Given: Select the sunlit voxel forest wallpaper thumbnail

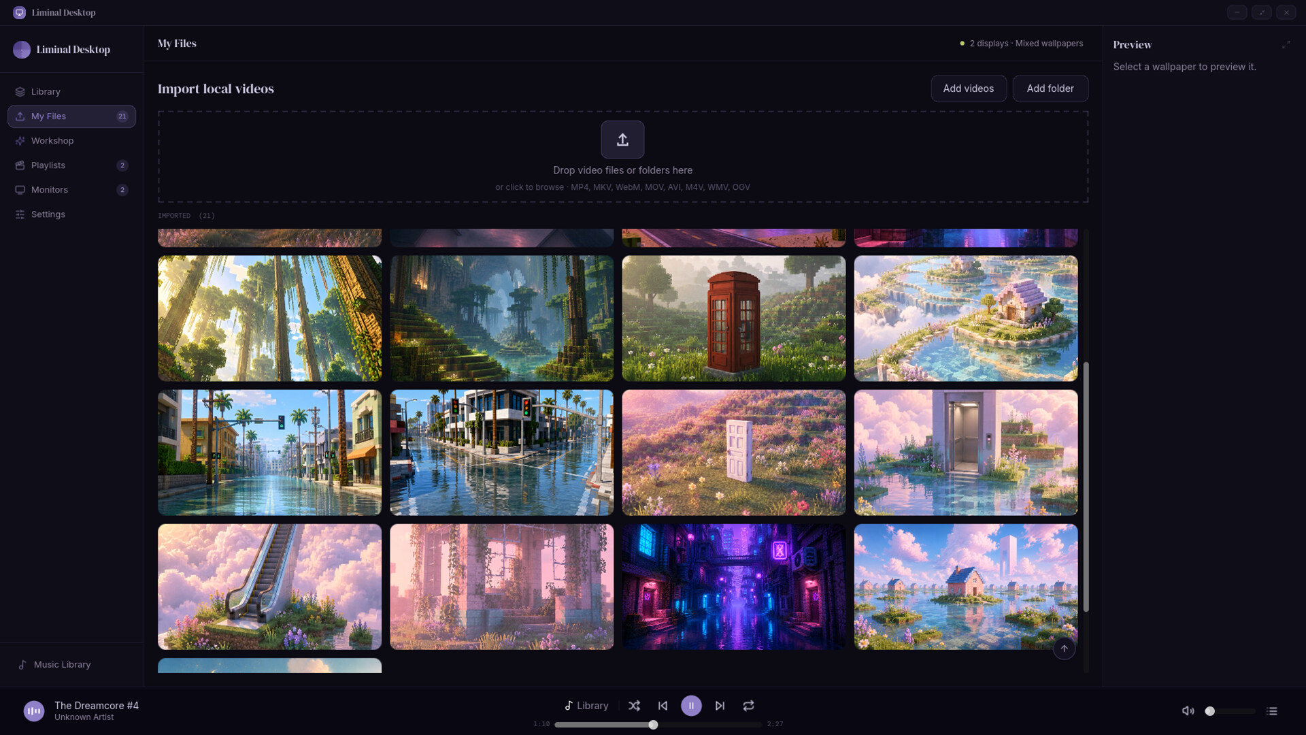Looking at the screenshot, I should click(269, 318).
